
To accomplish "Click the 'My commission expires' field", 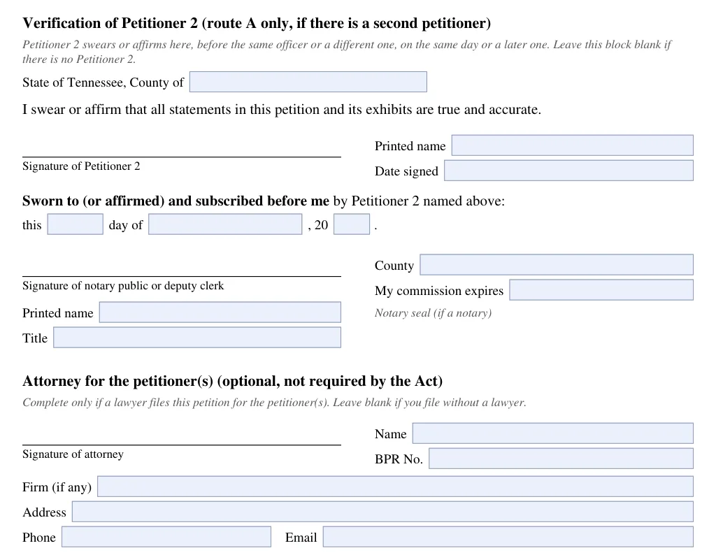I will [x=601, y=290].
